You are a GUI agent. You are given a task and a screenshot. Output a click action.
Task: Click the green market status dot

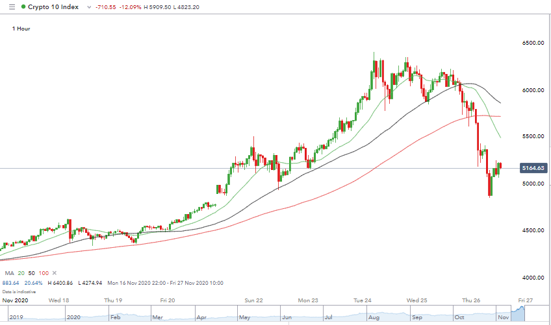click(x=23, y=6)
